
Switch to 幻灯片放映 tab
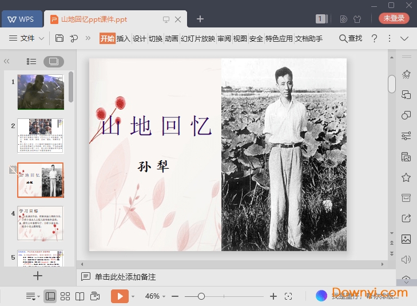[x=198, y=38]
